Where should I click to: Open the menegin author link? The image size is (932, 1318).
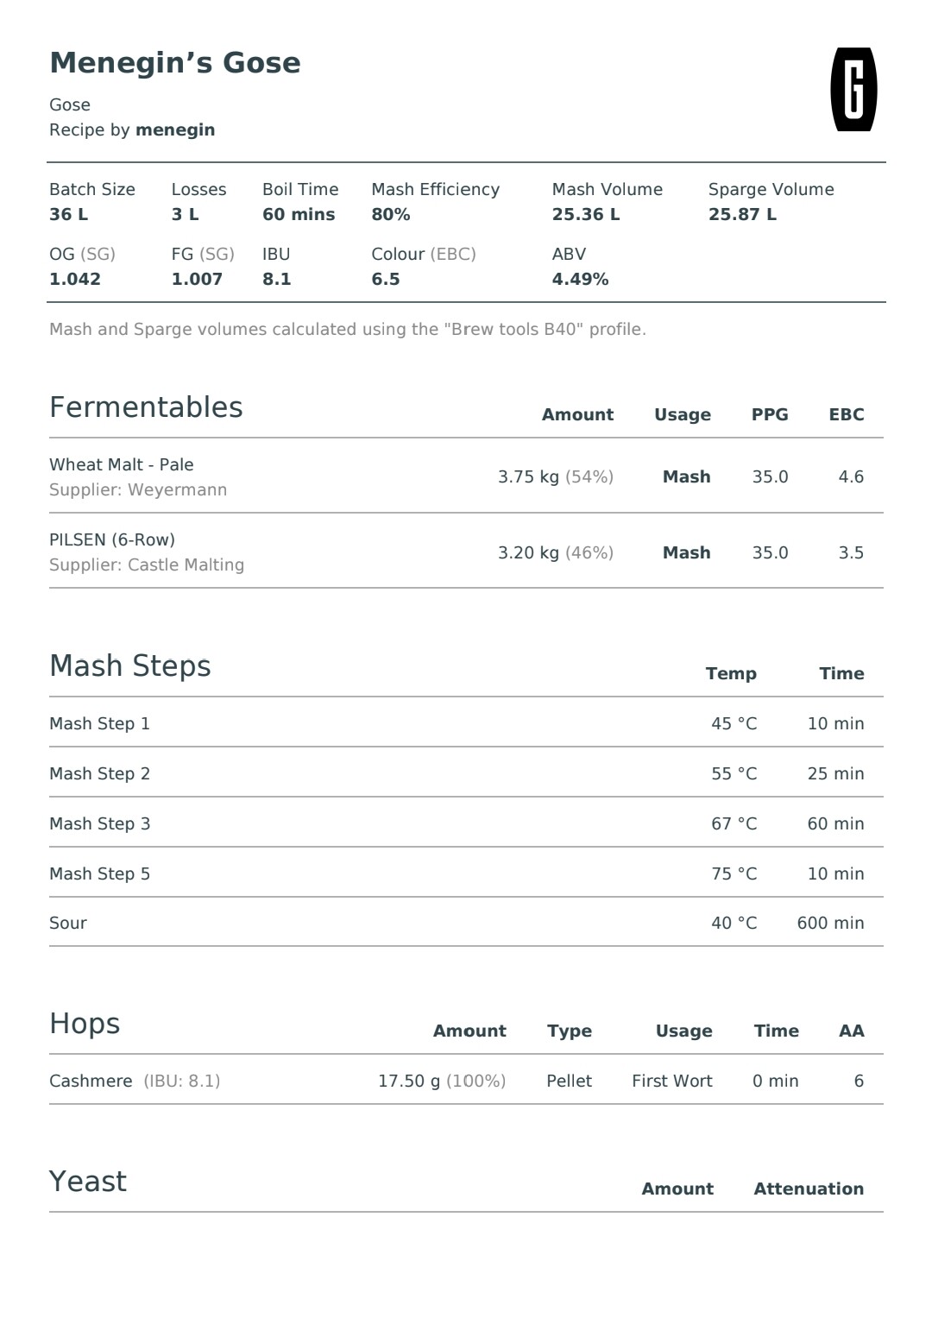[175, 130]
